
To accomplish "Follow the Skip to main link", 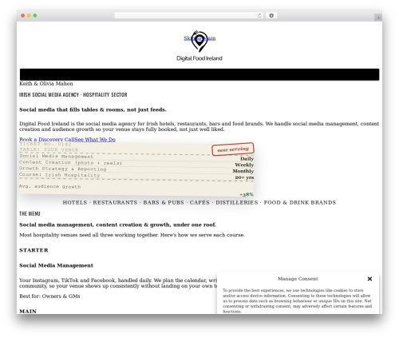I will click(x=199, y=38).
